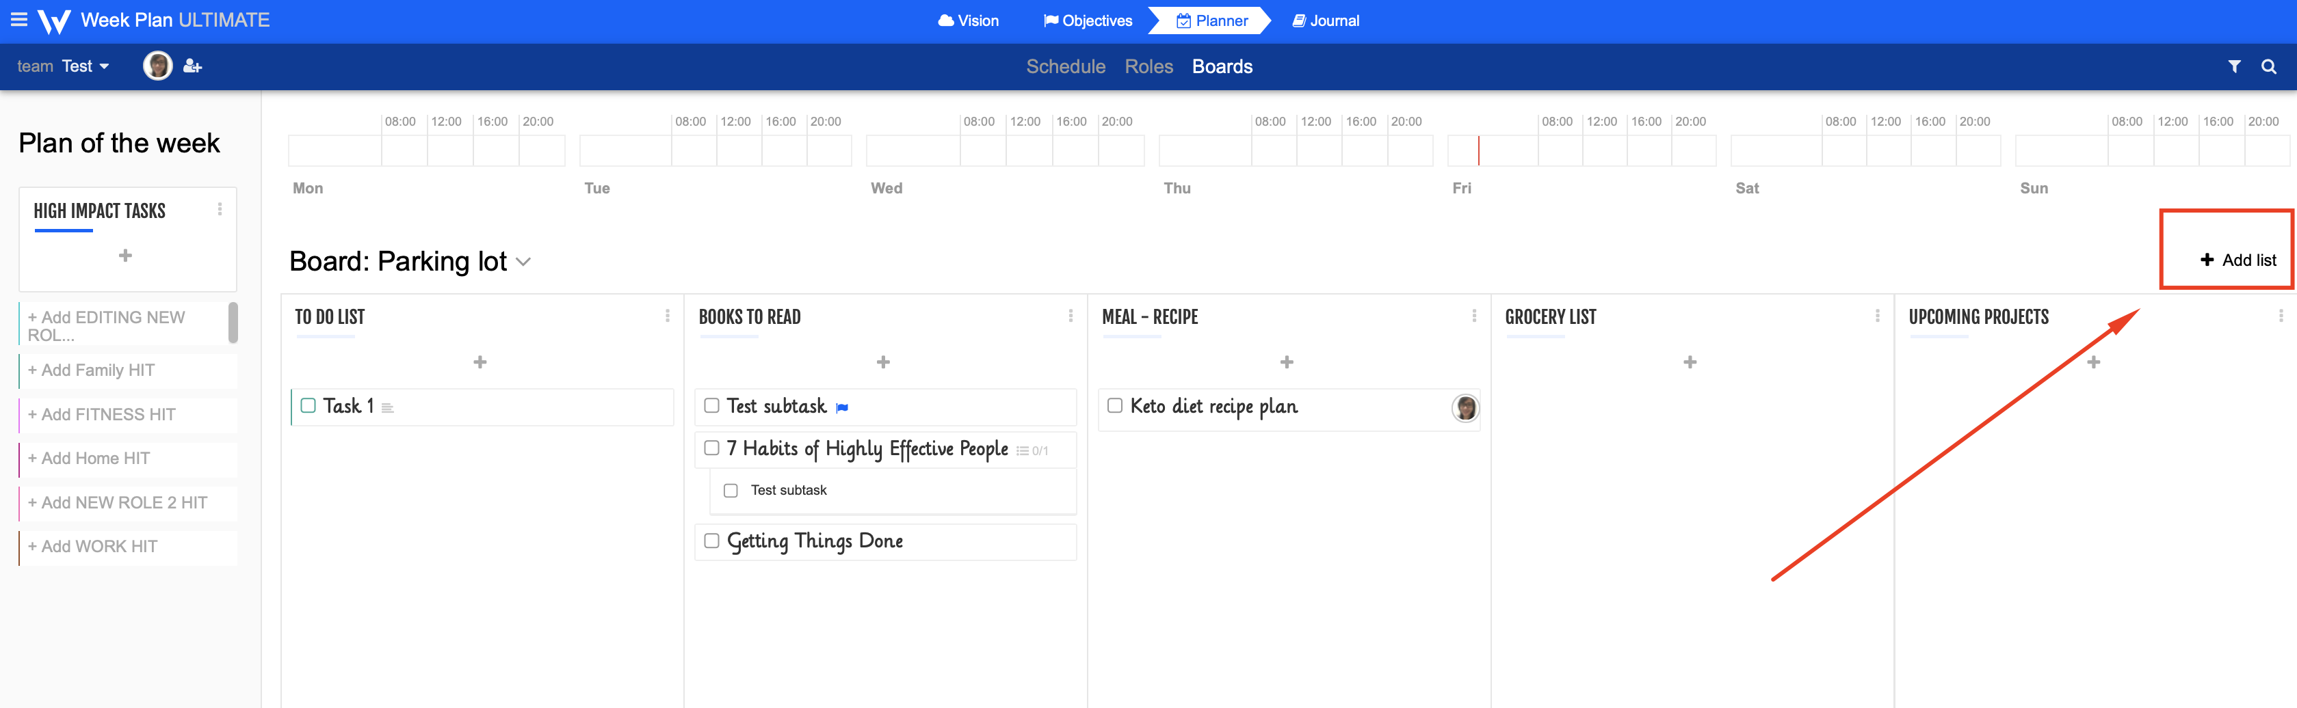
Task: Add a task to TO DO LIST
Action: pos(480,362)
